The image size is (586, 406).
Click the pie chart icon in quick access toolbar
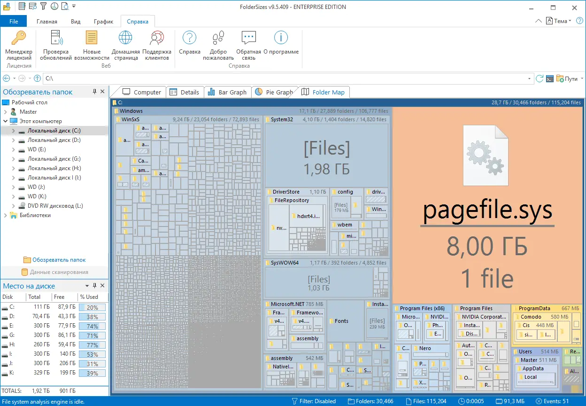point(54,7)
